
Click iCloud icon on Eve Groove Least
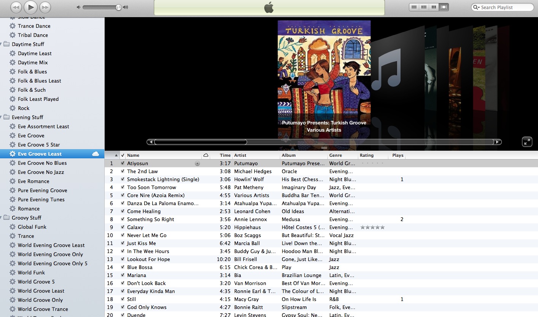click(96, 154)
